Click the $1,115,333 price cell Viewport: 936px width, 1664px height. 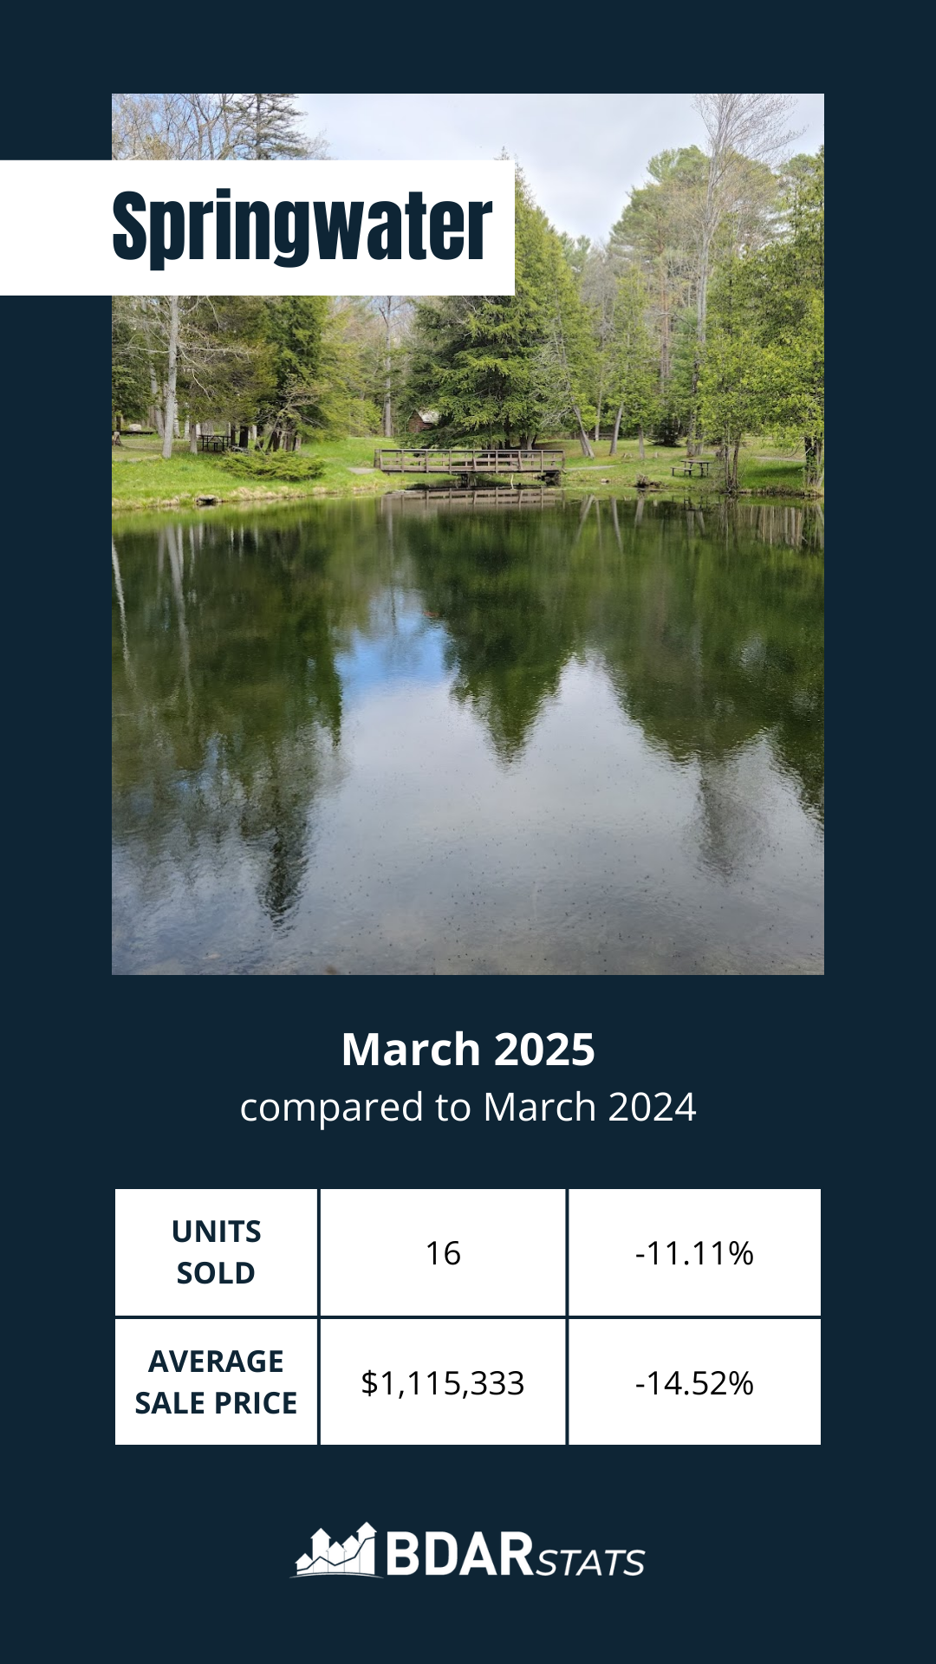pos(443,1382)
